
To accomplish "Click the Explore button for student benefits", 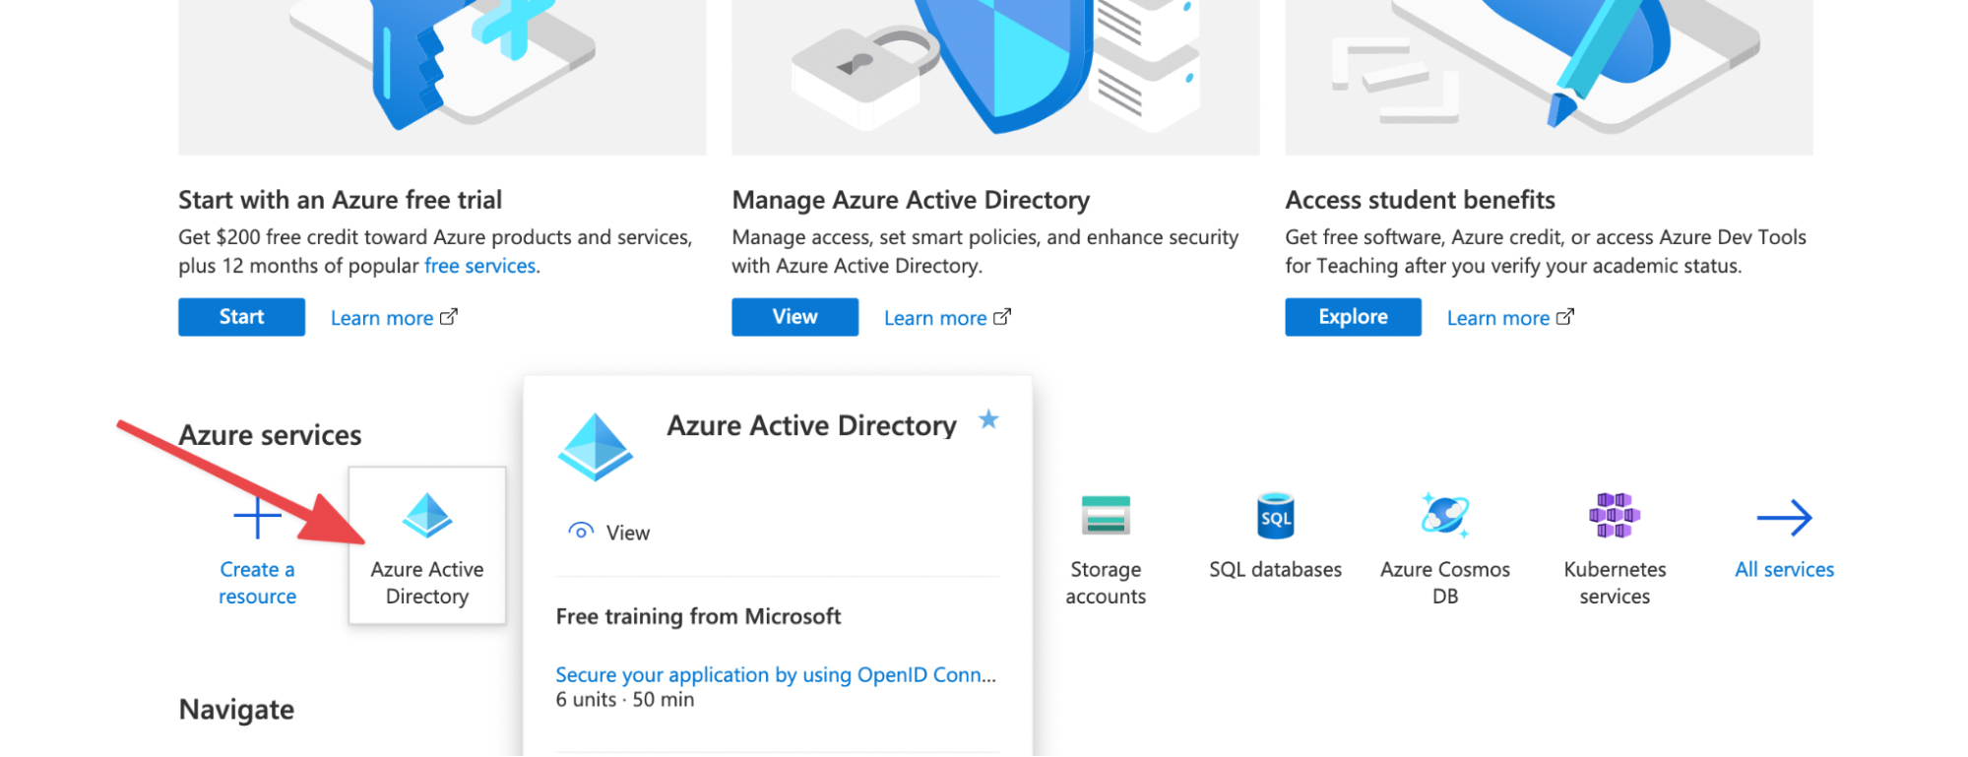I will click(1353, 317).
